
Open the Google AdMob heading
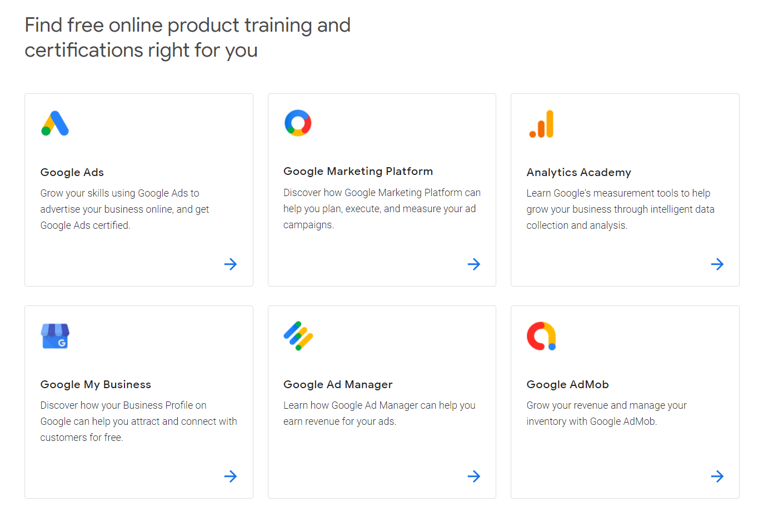[567, 385]
